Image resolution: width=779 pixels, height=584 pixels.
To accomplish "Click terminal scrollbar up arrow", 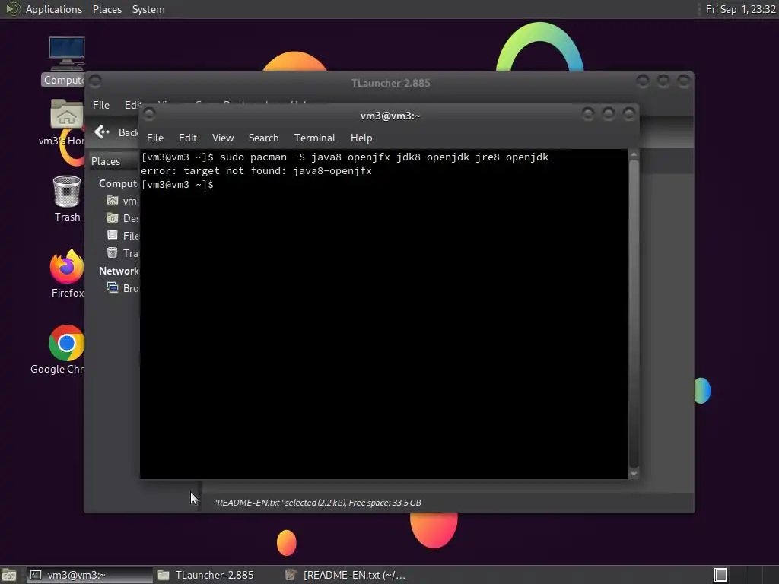I will pos(634,155).
